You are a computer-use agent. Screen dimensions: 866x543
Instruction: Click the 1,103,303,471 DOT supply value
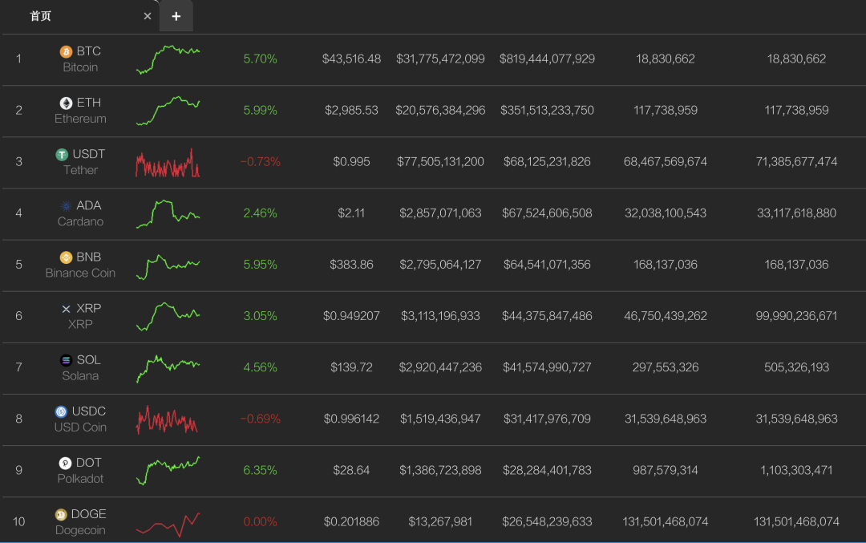click(x=796, y=470)
